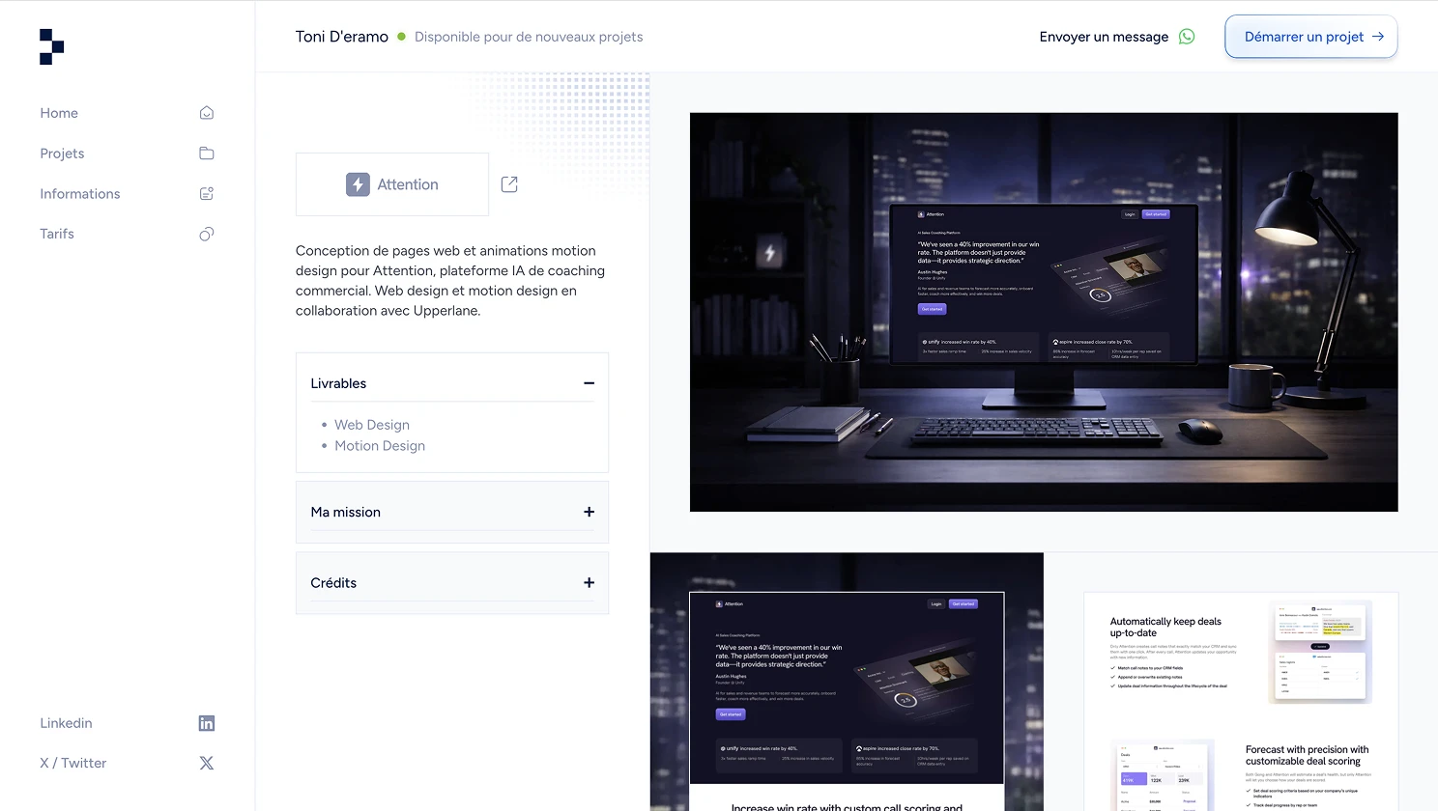1438x811 pixels.
Task: Click the Informations icon
Action: pyautogui.click(x=206, y=193)
